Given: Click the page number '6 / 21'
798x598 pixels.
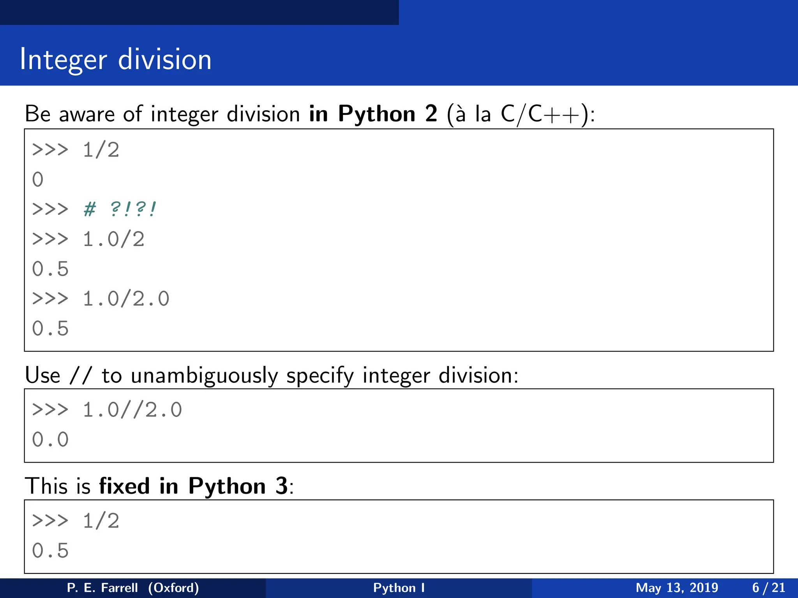Looking at the screenshot, I should pos(768,588).
